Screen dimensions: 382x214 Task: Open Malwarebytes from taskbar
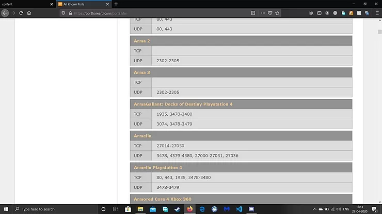click(x=227, y=209)
